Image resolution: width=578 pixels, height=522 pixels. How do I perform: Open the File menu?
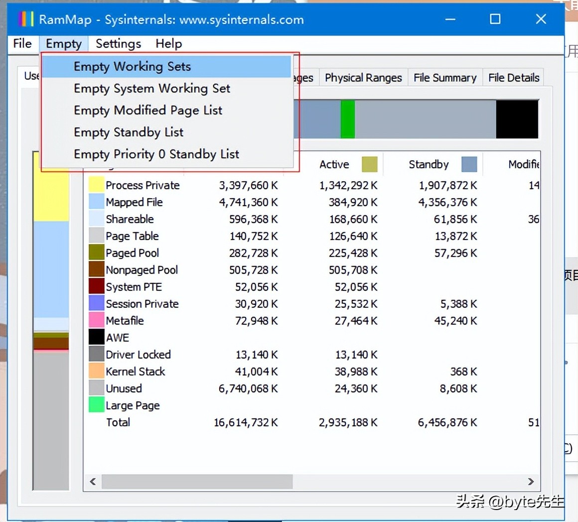(x=22, y=43)
